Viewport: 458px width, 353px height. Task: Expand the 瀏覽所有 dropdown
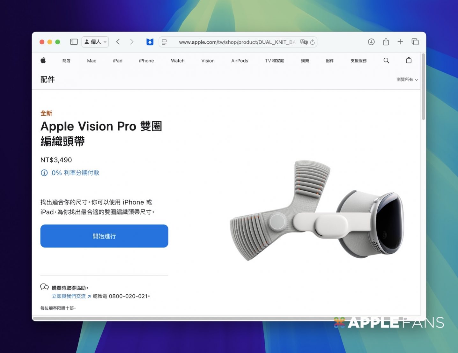coord(407,79)
